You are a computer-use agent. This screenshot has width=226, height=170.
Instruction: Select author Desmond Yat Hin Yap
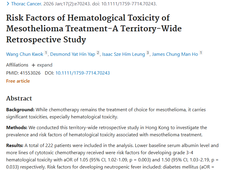point(73,54)
